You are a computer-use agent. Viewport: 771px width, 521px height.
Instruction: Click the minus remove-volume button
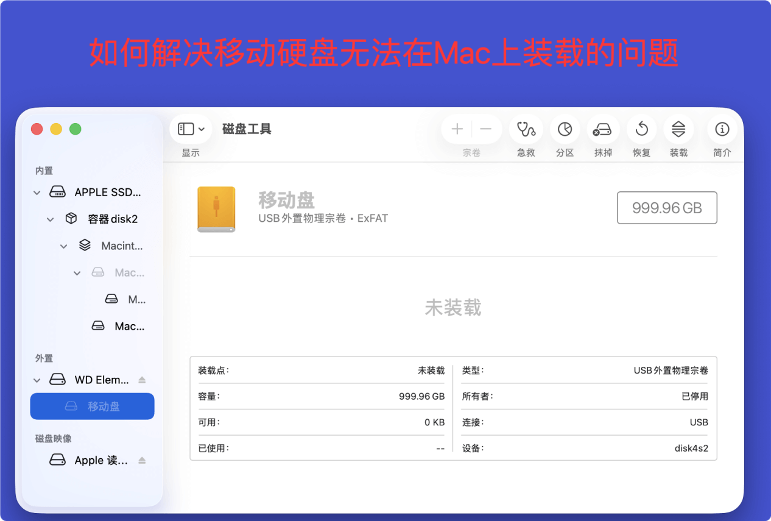[485, 129]
